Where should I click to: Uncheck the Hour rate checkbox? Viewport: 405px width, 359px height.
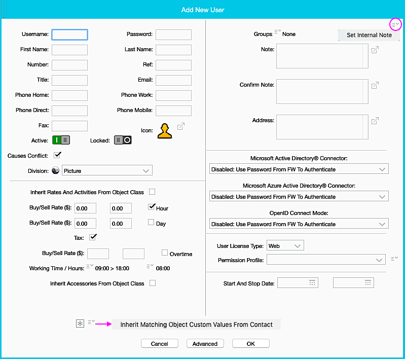click(152, 207)
